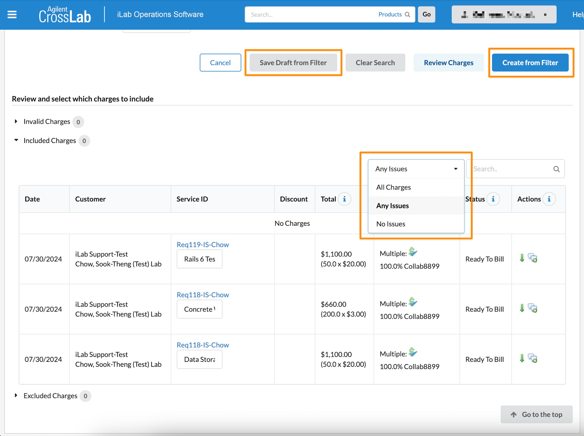584x436 pixels.
Task: Click the Status column info icon
Action: point(493,199)
